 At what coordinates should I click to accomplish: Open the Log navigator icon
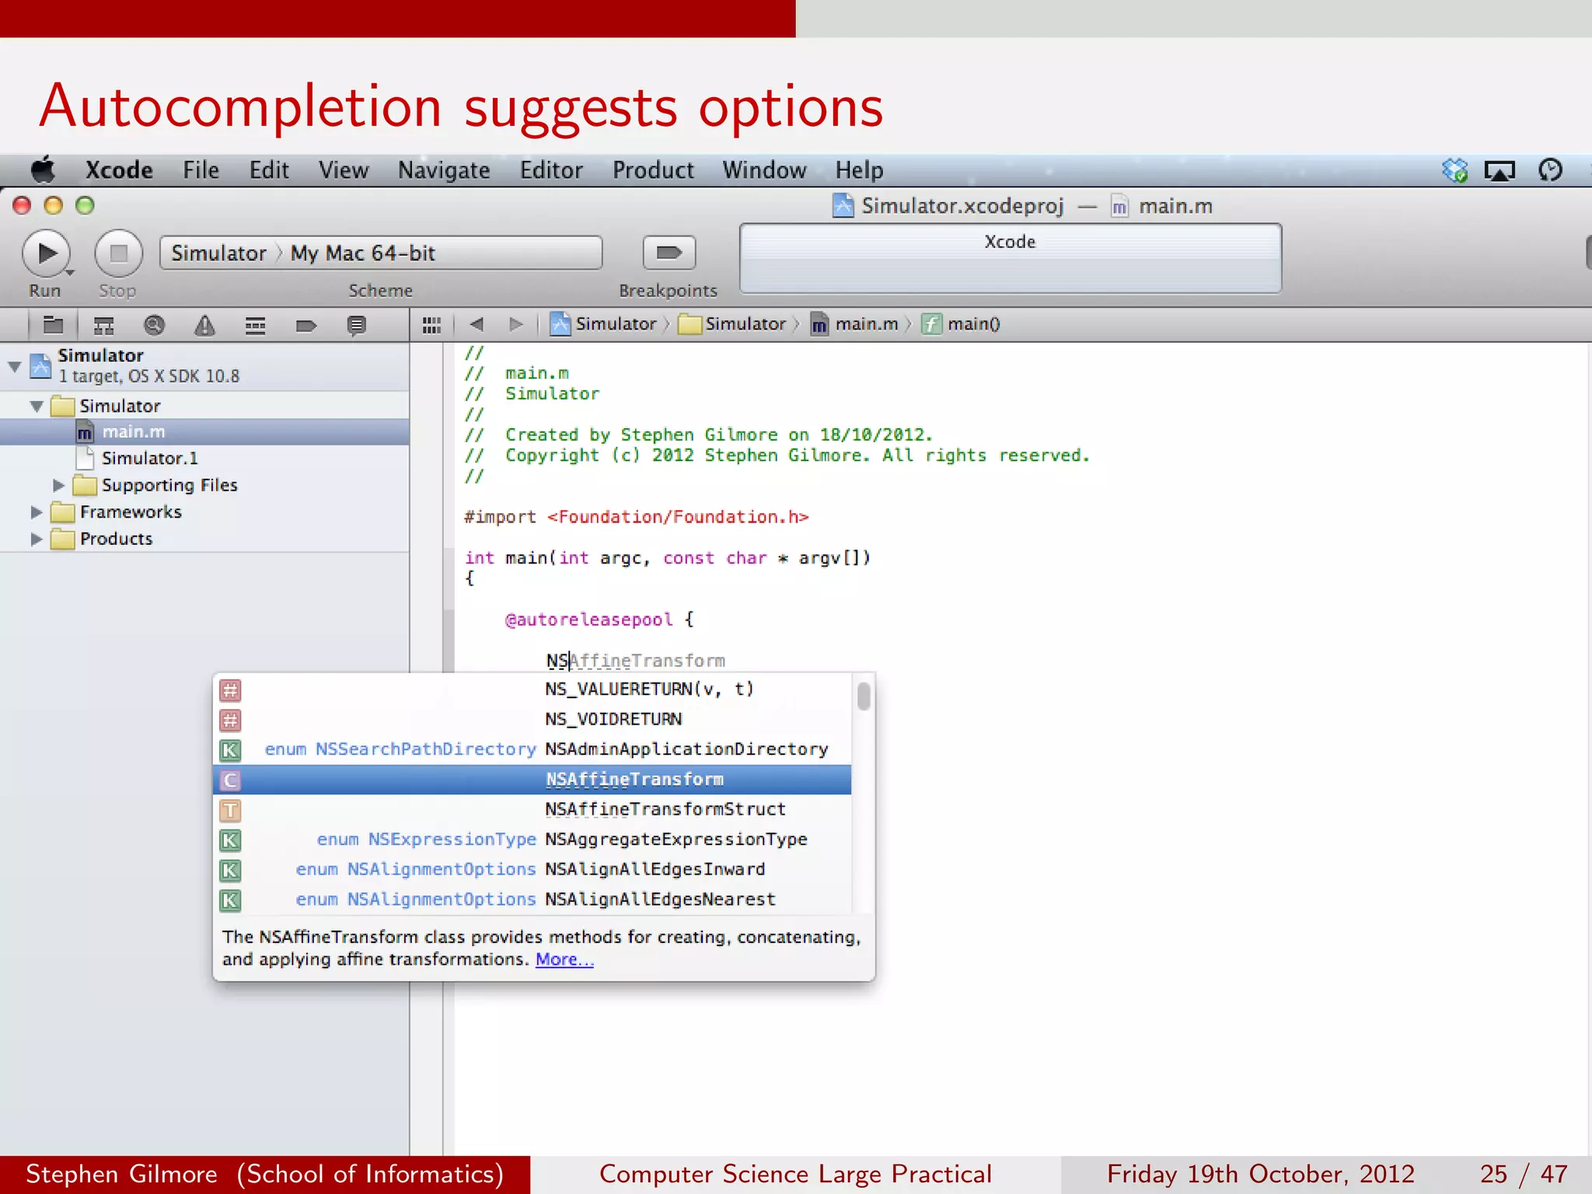click(356, 325)
